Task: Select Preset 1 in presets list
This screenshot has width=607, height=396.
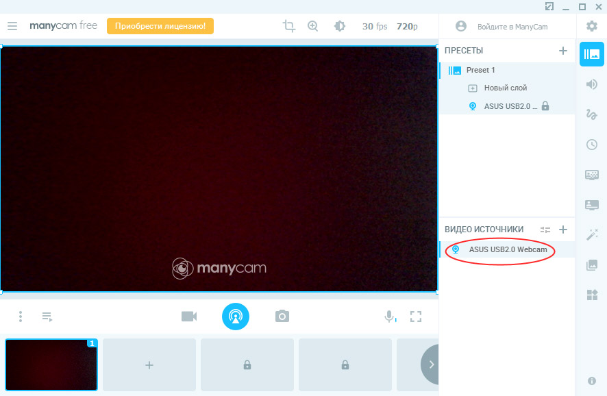Action: tap(507, 70)
